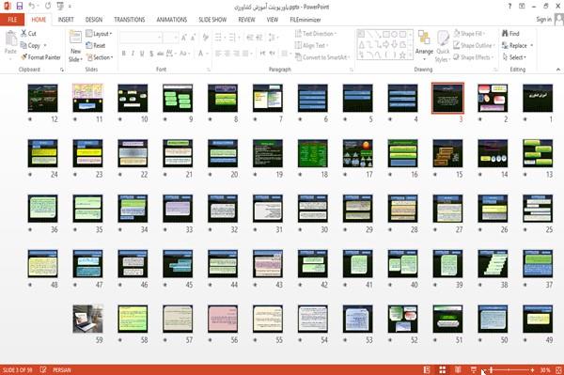Toggle Bold formatting
This screenshot has height=375, width=564.
click(x=124, y=54)
